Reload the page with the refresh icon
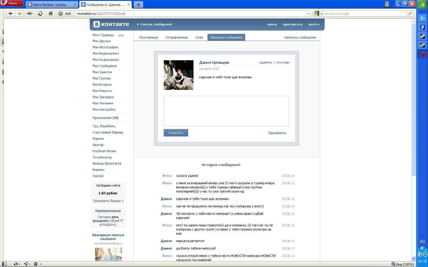 (40, 13)
